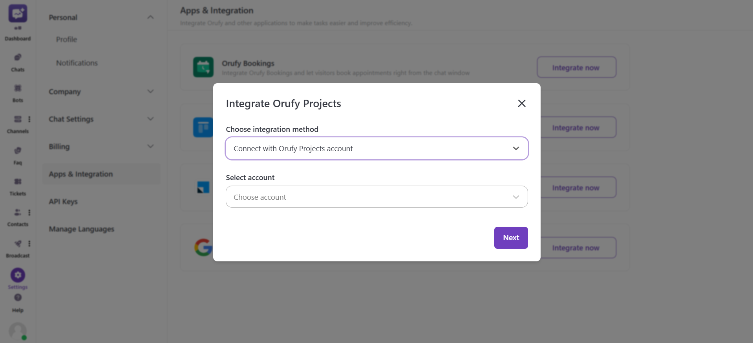Close the Integrate Orufy Projects dialog

tap(521, 103)
